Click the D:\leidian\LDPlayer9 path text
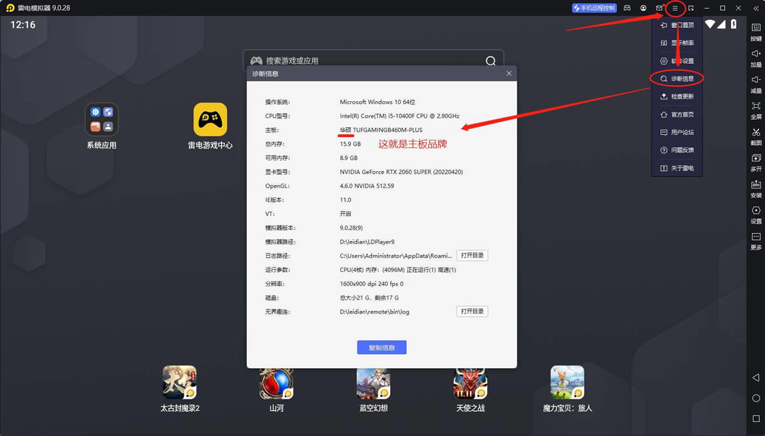The height and width of the screenshot is (436, 765). coord(367,242)
